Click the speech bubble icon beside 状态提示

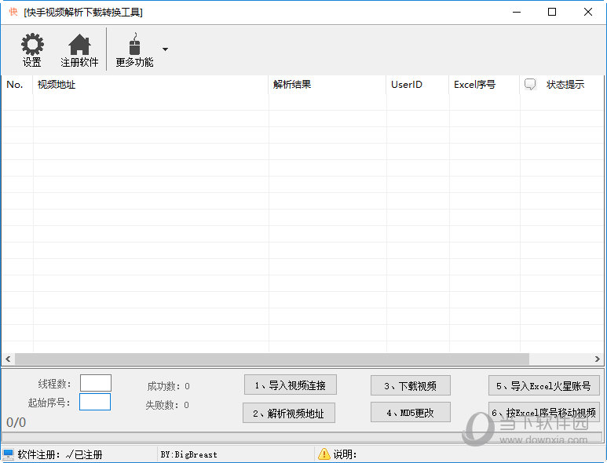pyautogui.click(x=530, y=84)
